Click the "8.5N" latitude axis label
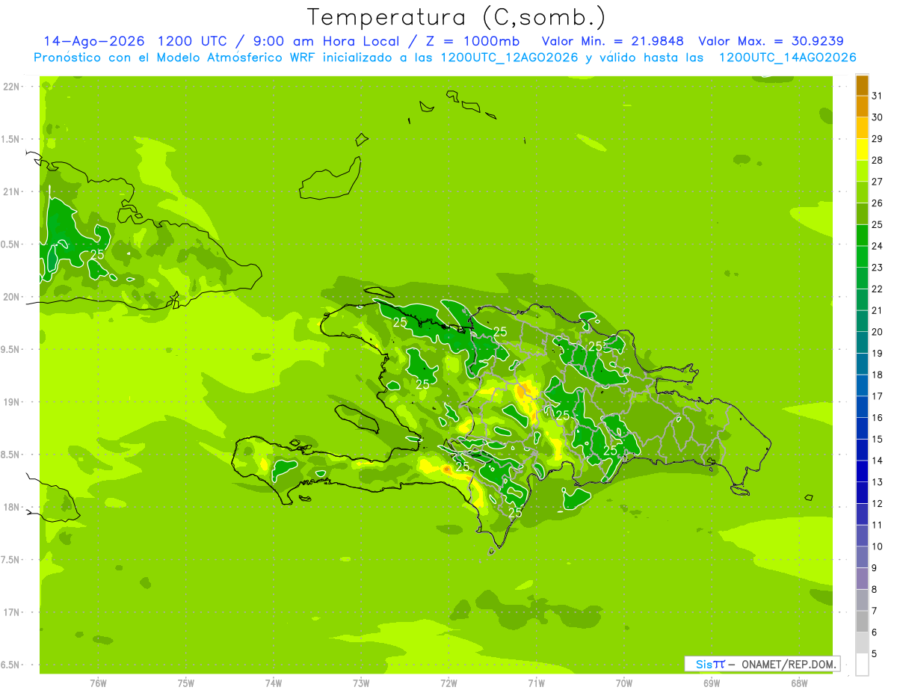 point(11,455)
